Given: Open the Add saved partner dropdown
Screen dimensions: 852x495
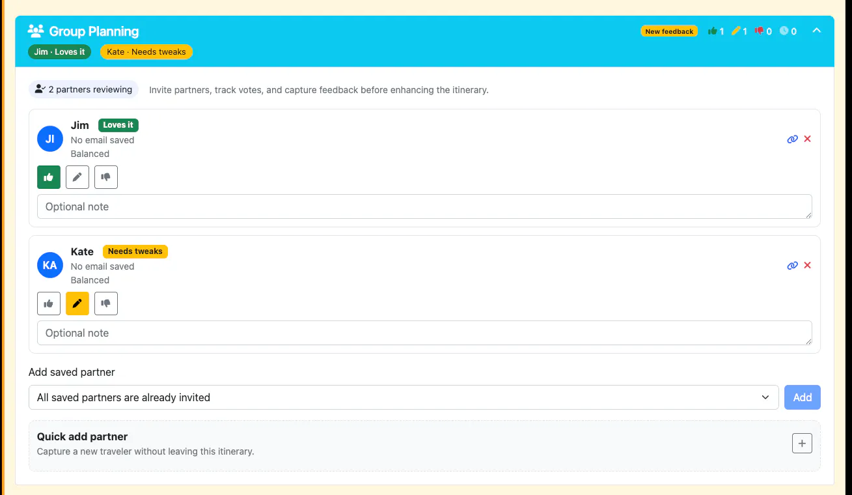Looking at the screenshot, I should point(404,397).
